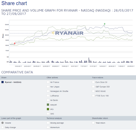Tick the Total return checkbox
This screenshot has height=131, width=136.
[93, 123]
